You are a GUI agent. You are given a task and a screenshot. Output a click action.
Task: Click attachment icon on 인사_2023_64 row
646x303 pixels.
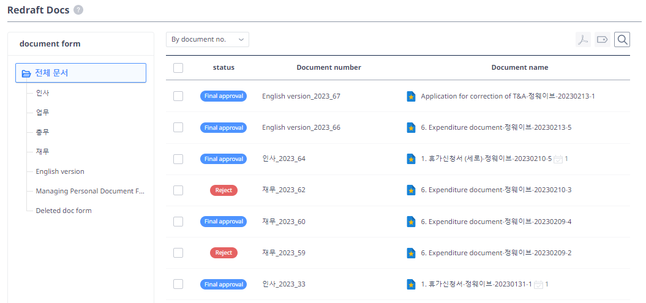(x=558, y=159)
